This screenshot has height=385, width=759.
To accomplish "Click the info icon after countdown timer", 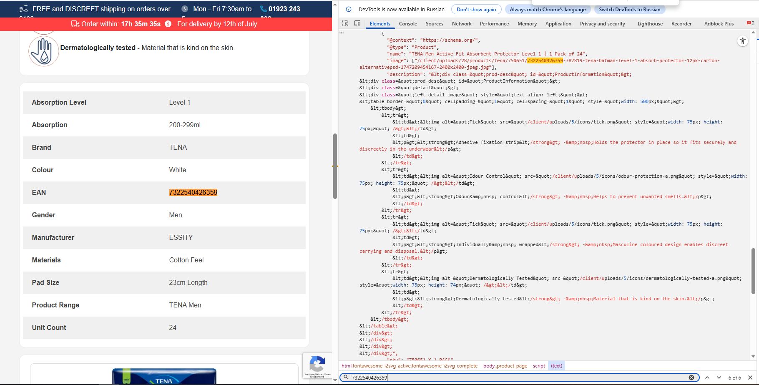I will coord(168,24).
